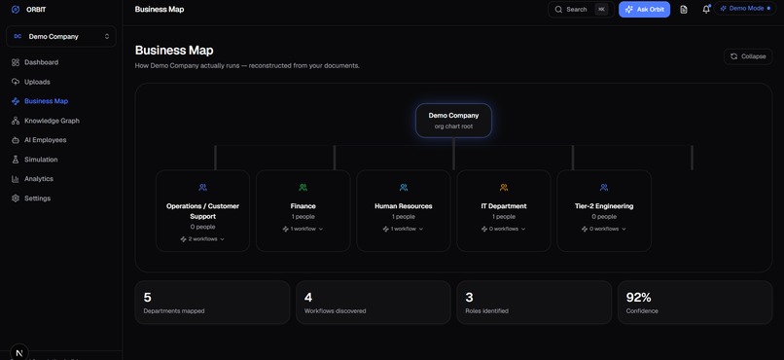Click the Operations / Customer Support people icon
Screen dimensions: 784x360
pos(202,188)
